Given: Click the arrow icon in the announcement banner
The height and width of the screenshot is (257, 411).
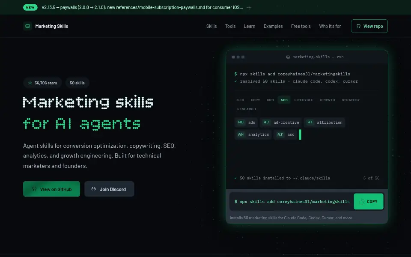Looking at the screenshot, I should click(249, 7).
